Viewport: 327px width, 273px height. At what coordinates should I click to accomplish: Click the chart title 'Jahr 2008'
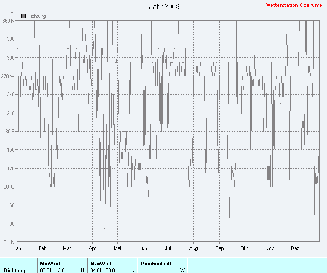click(164, 6)
